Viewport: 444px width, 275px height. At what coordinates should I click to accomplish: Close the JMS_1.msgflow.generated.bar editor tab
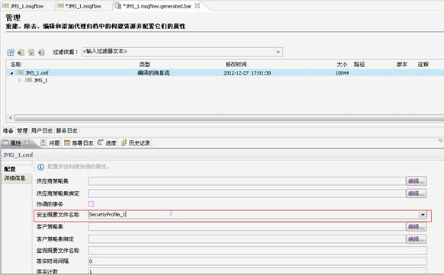pos(198,5)
